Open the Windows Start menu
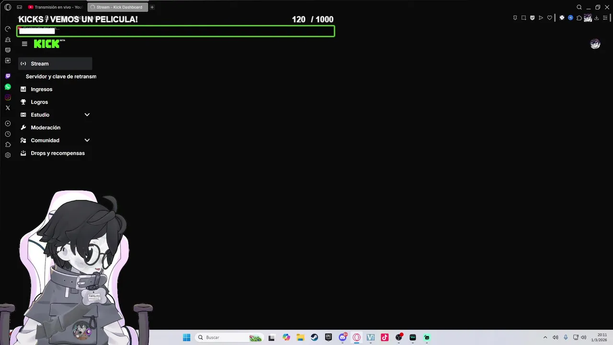 pos(186,337)
